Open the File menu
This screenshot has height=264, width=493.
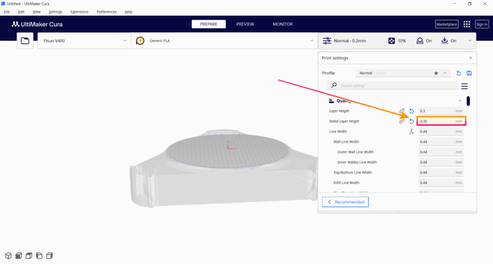coord(7,12)
